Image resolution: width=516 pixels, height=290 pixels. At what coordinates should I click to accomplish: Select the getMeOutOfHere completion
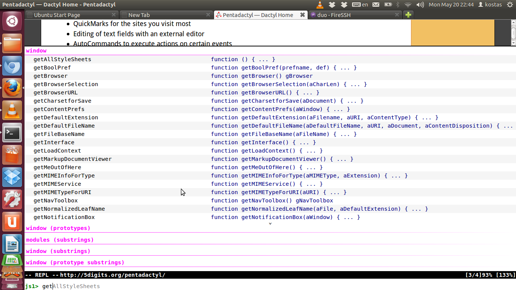(x=270, y=167)
